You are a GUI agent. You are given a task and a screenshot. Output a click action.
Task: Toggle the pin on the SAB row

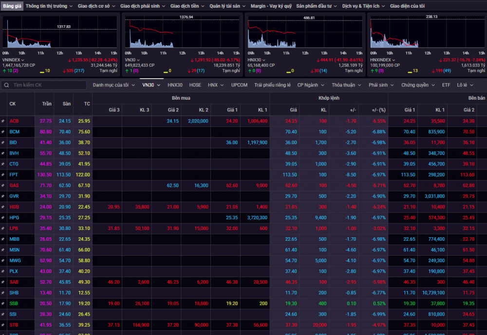tap(3, 282)
